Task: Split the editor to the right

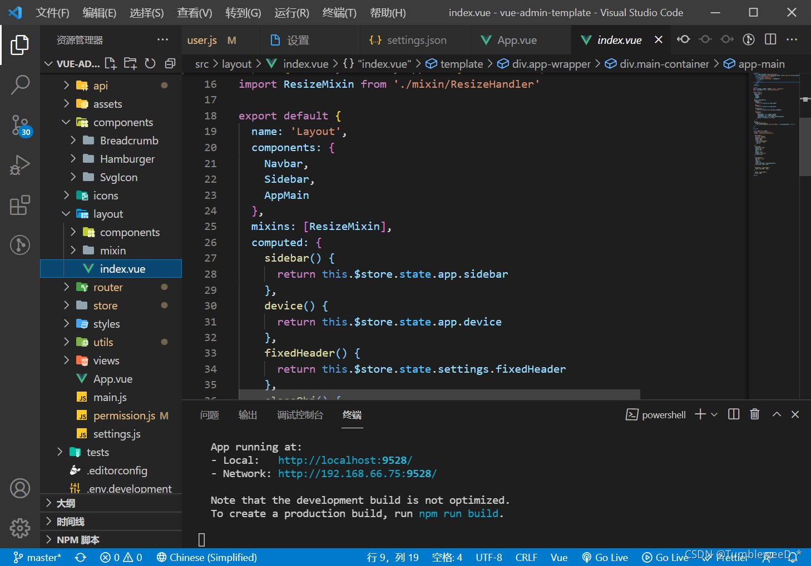Action: coord(770,39)
